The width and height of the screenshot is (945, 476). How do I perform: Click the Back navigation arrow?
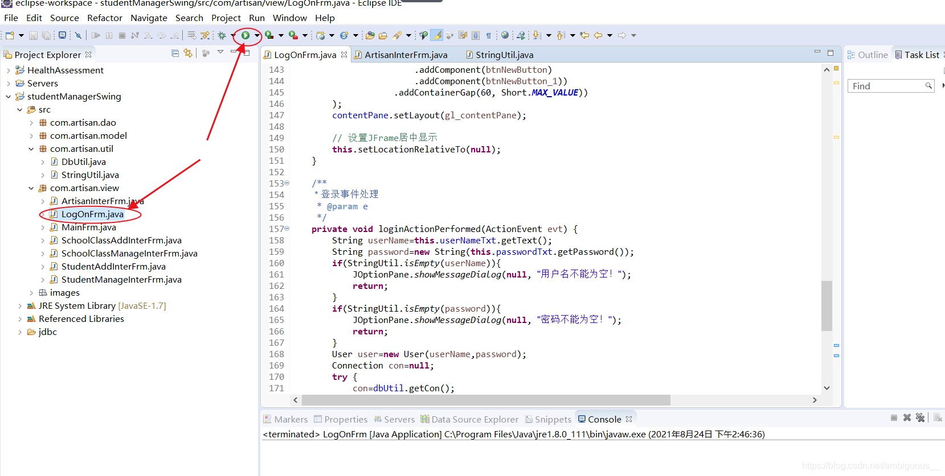598,35
